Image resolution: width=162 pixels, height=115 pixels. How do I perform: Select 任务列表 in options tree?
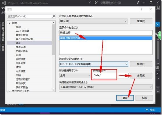21,63
